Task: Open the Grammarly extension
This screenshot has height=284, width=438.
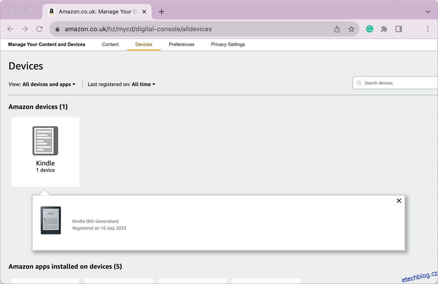Action: 370,29
